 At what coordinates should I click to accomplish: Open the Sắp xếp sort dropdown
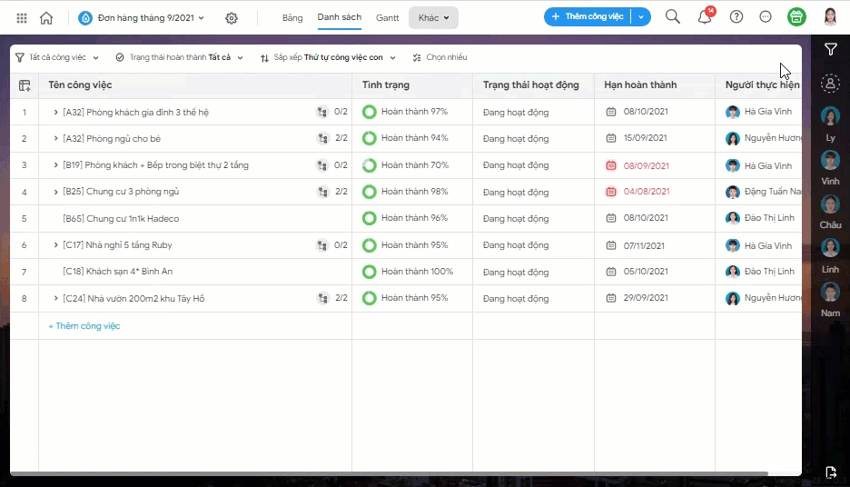[x=328, y=57]
